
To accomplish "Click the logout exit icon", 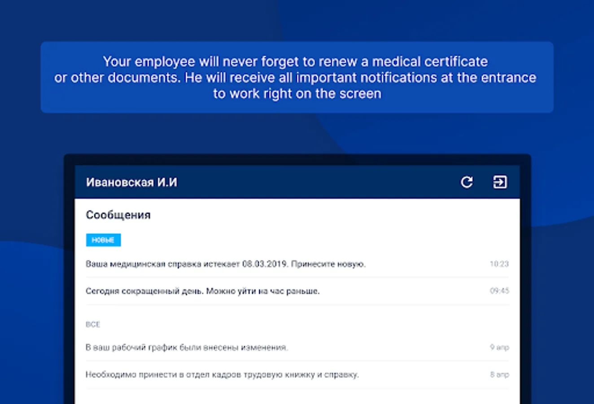I will pos(500,182).
